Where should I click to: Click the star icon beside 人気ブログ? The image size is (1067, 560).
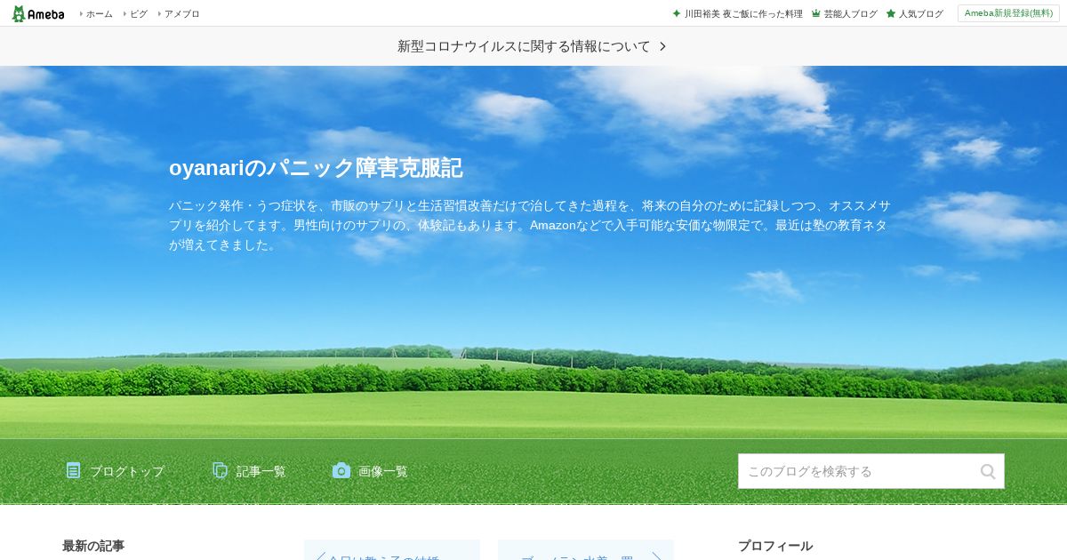[891, 14]
